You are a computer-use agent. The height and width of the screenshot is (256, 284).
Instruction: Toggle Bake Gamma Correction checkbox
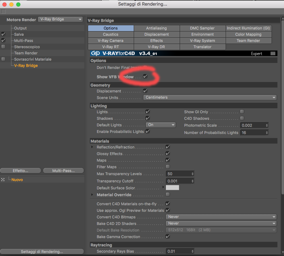tap(168, 236)
